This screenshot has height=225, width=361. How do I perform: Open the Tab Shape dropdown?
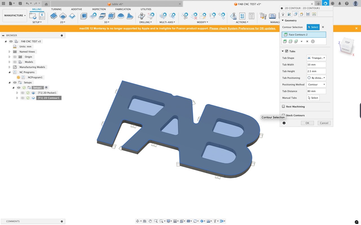click(316, 58)
